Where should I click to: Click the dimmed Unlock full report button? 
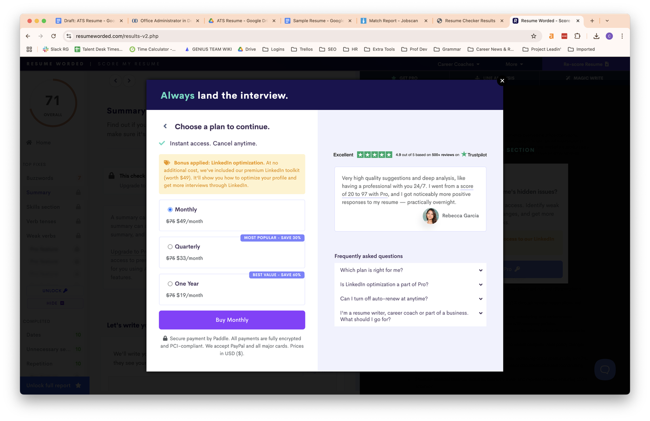[54, 385]
